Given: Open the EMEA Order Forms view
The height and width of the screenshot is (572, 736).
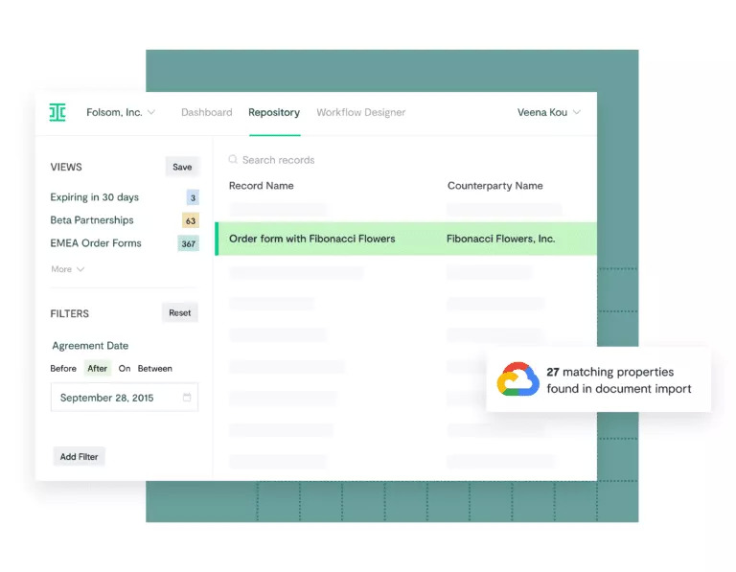Looking at the screenshot, I should pyautogui.click(x=96, y=243).
